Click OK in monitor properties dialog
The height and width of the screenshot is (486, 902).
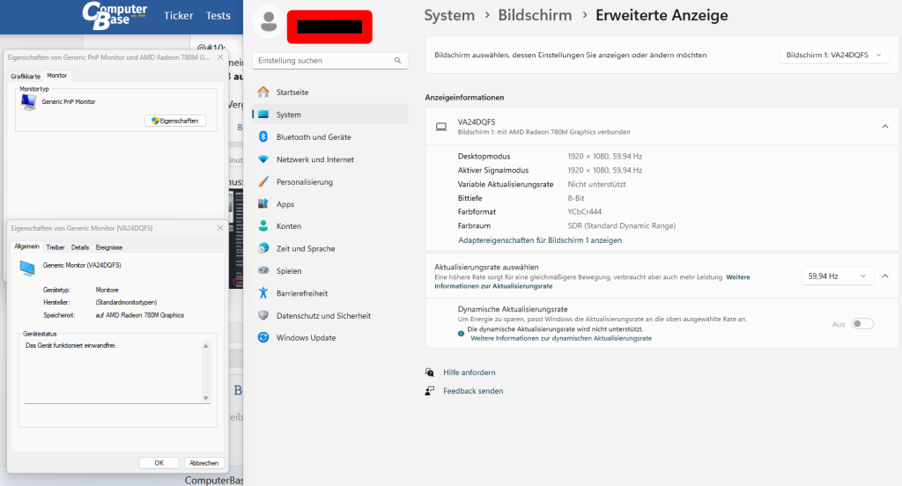coord(159,463)
